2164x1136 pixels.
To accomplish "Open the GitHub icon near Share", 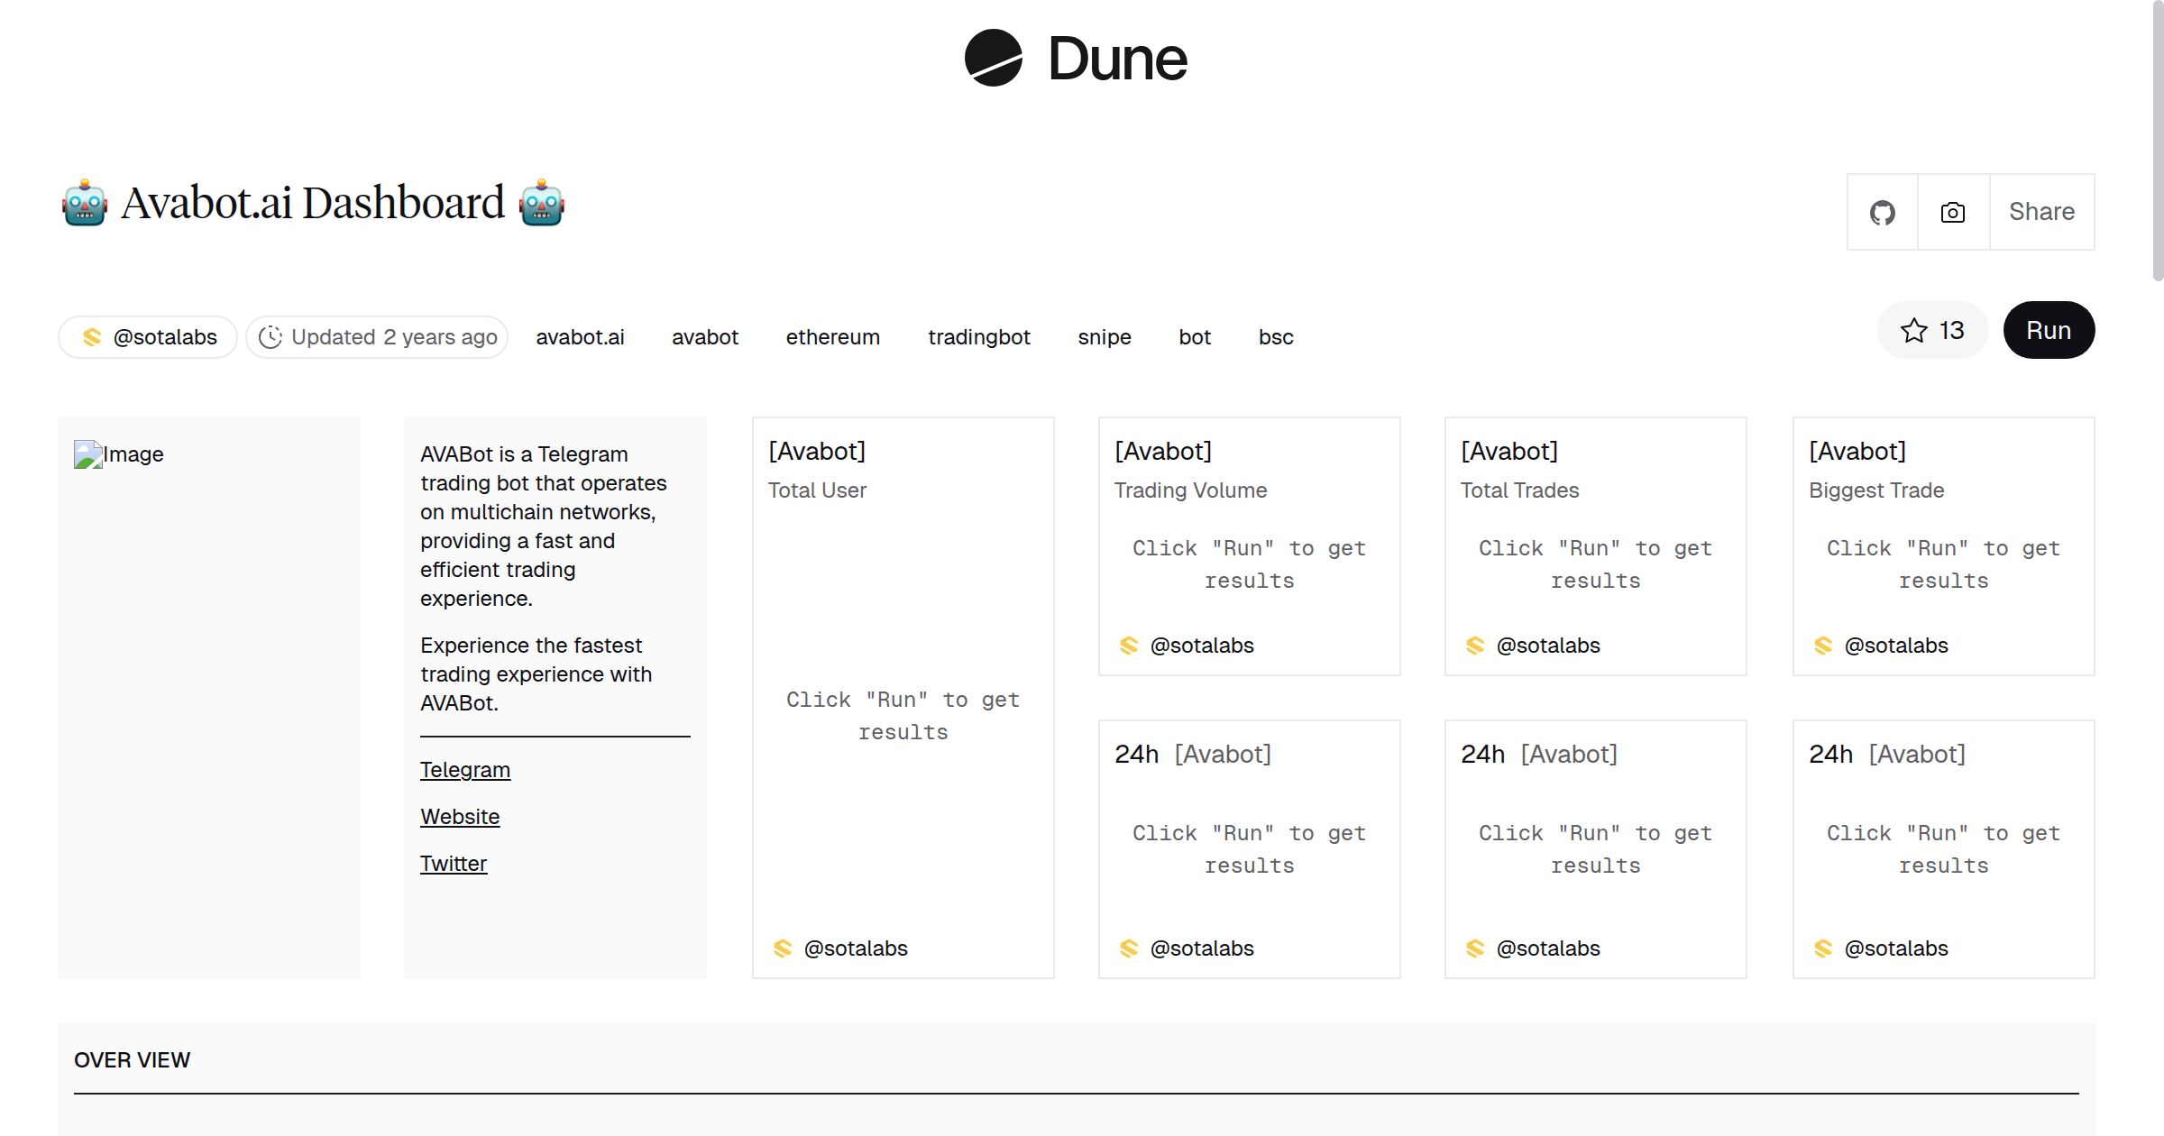I will pyautogui.click(x=1883, y=211).
